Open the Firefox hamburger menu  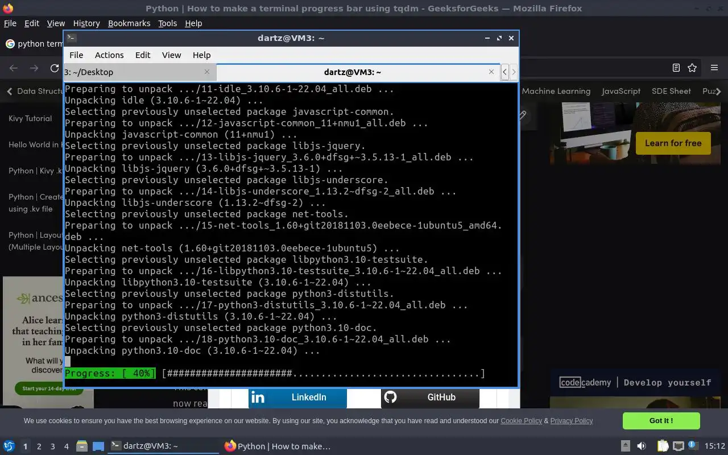(x=714, y=68)
